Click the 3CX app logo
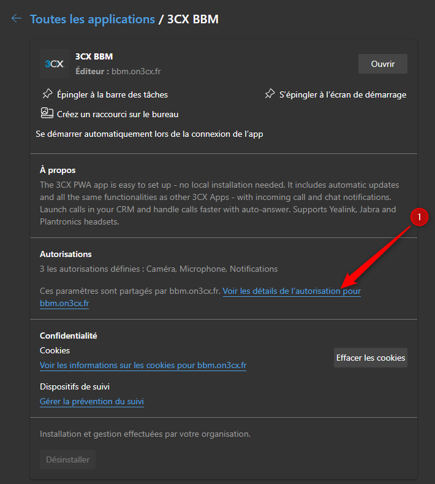Screen dimensions: 435x484 pos(55,64)
